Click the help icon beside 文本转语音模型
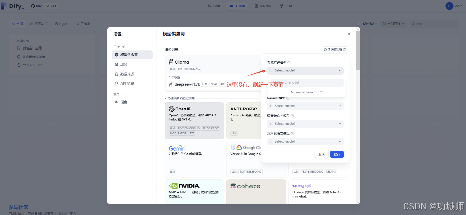 [x=292, y=134]
